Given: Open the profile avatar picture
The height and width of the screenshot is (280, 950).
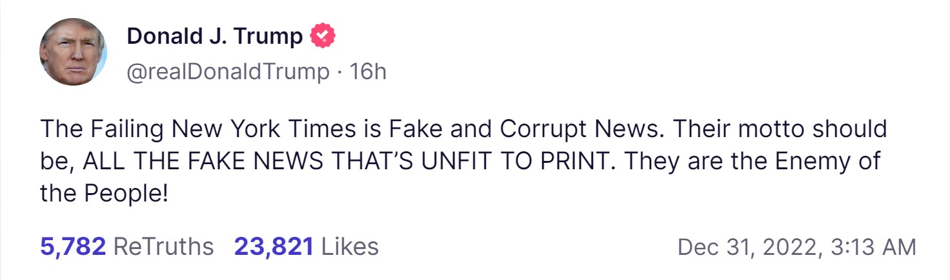Looking at the screenshot, I should coord(73,52).
